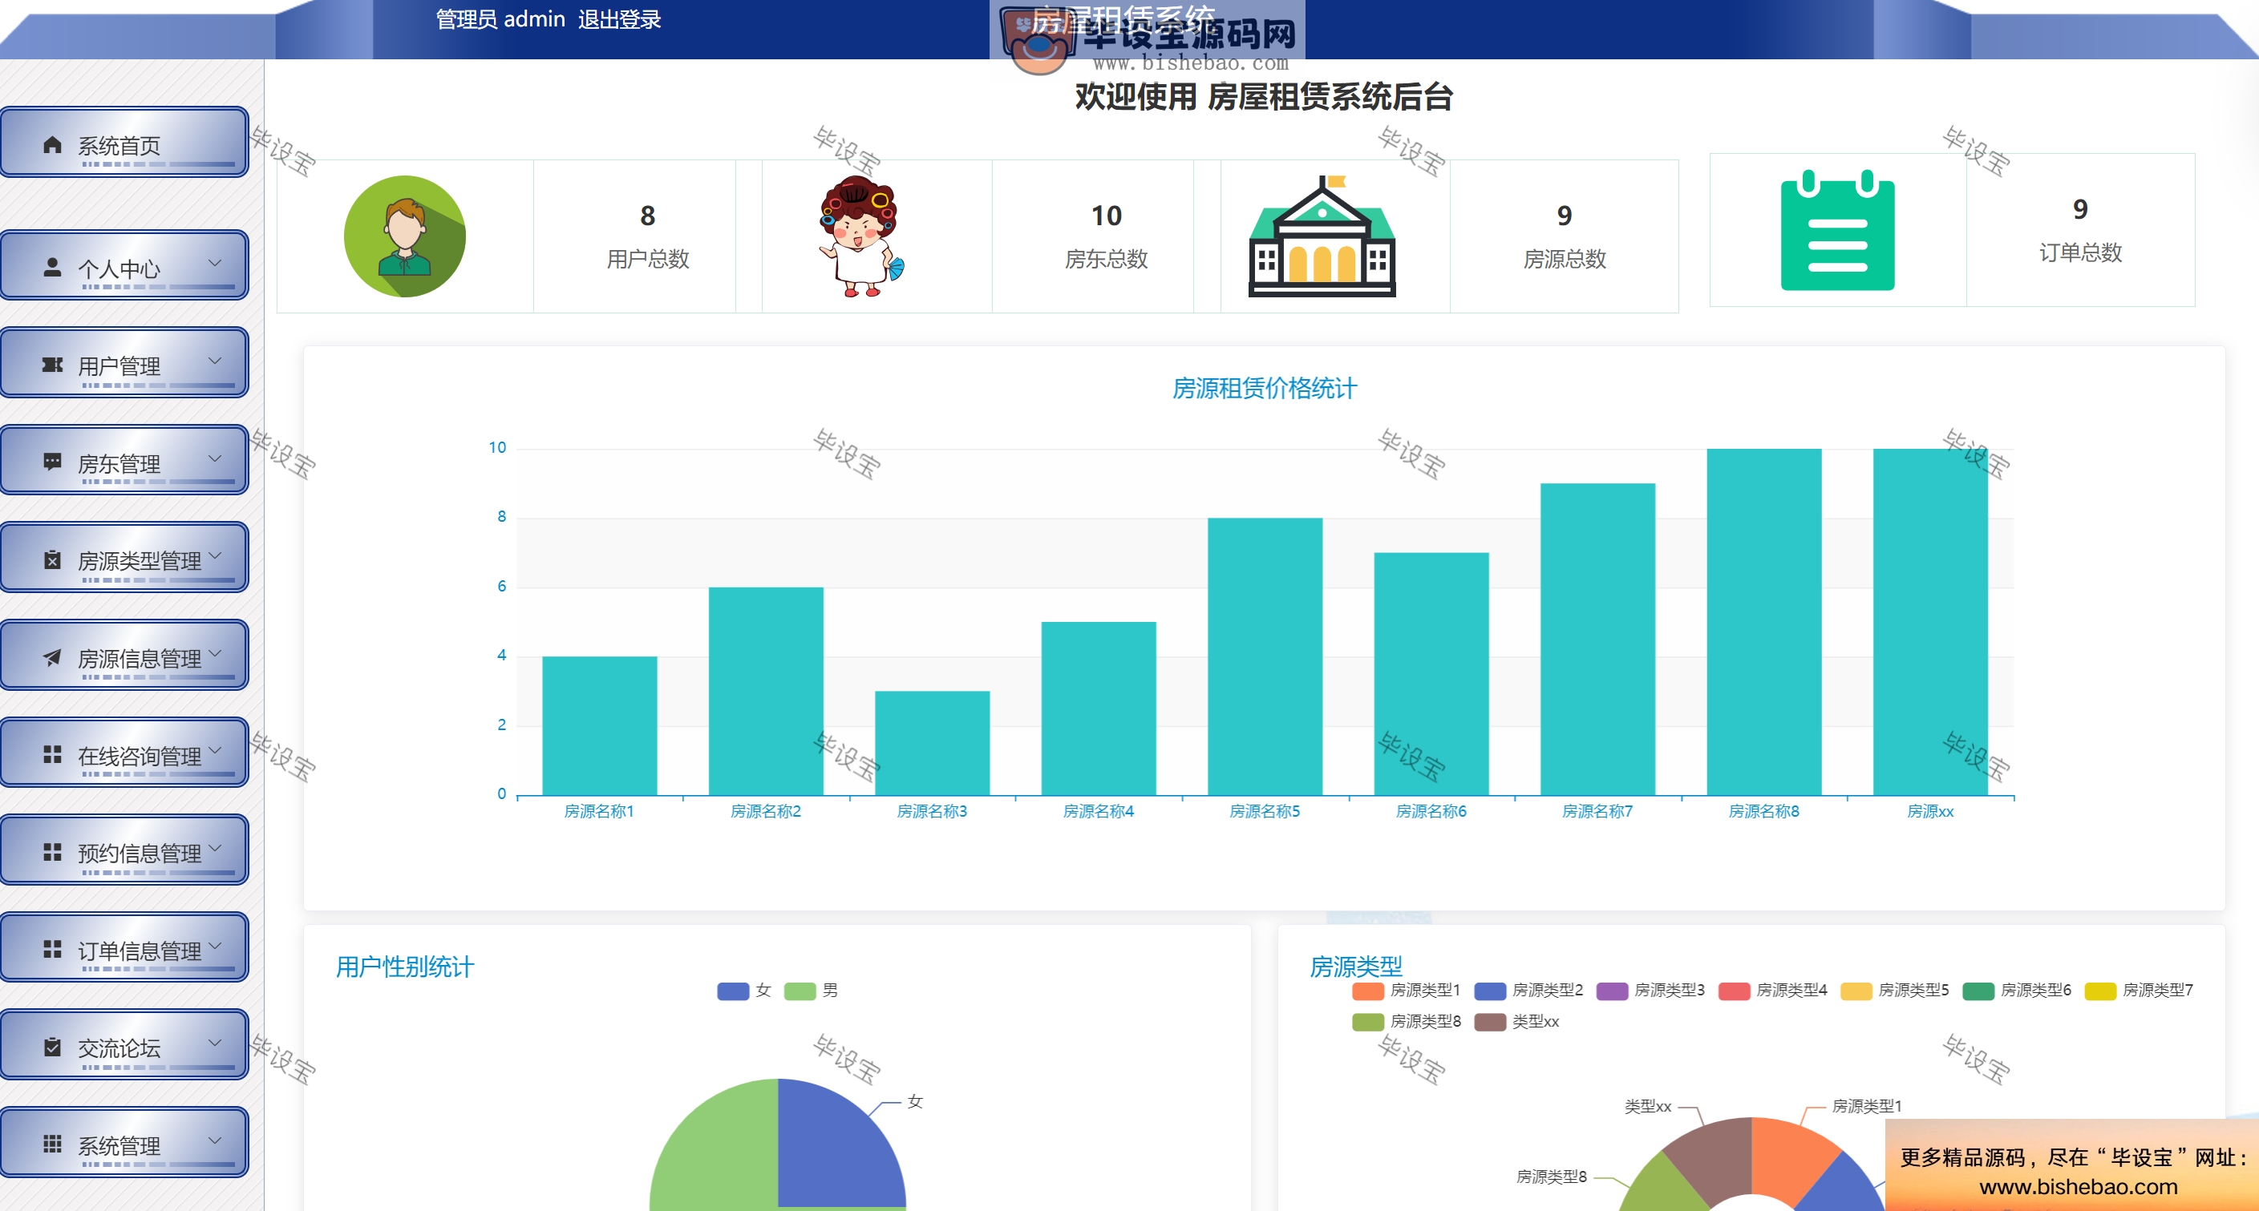Click the 房源名称5 bar in price chart
Screen dimensions: 2259x1211
[x=1265, y=656]
